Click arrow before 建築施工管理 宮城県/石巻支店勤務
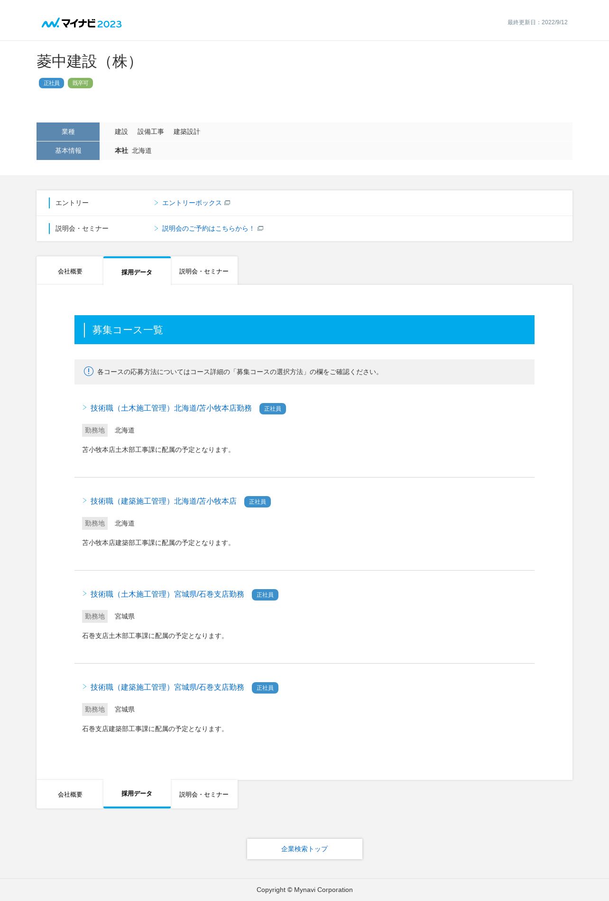 pyautogui.click(x=84, y=686)
